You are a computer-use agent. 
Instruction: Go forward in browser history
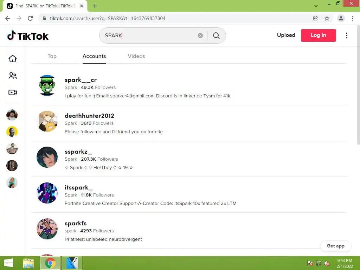[19, 18]
